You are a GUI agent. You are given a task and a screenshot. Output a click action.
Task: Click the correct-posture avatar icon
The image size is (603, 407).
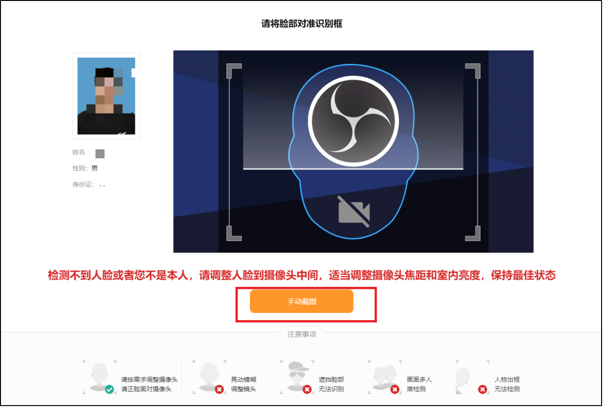point(99,377)
